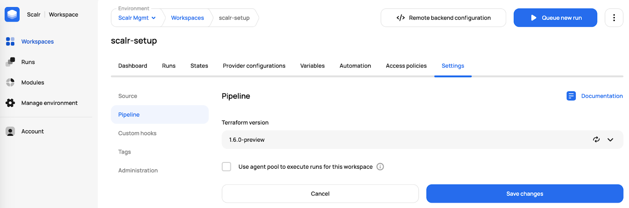This screenshot has height=208, width=629.
Task: Click the info icon beside agent pool option
Action: 380,167
